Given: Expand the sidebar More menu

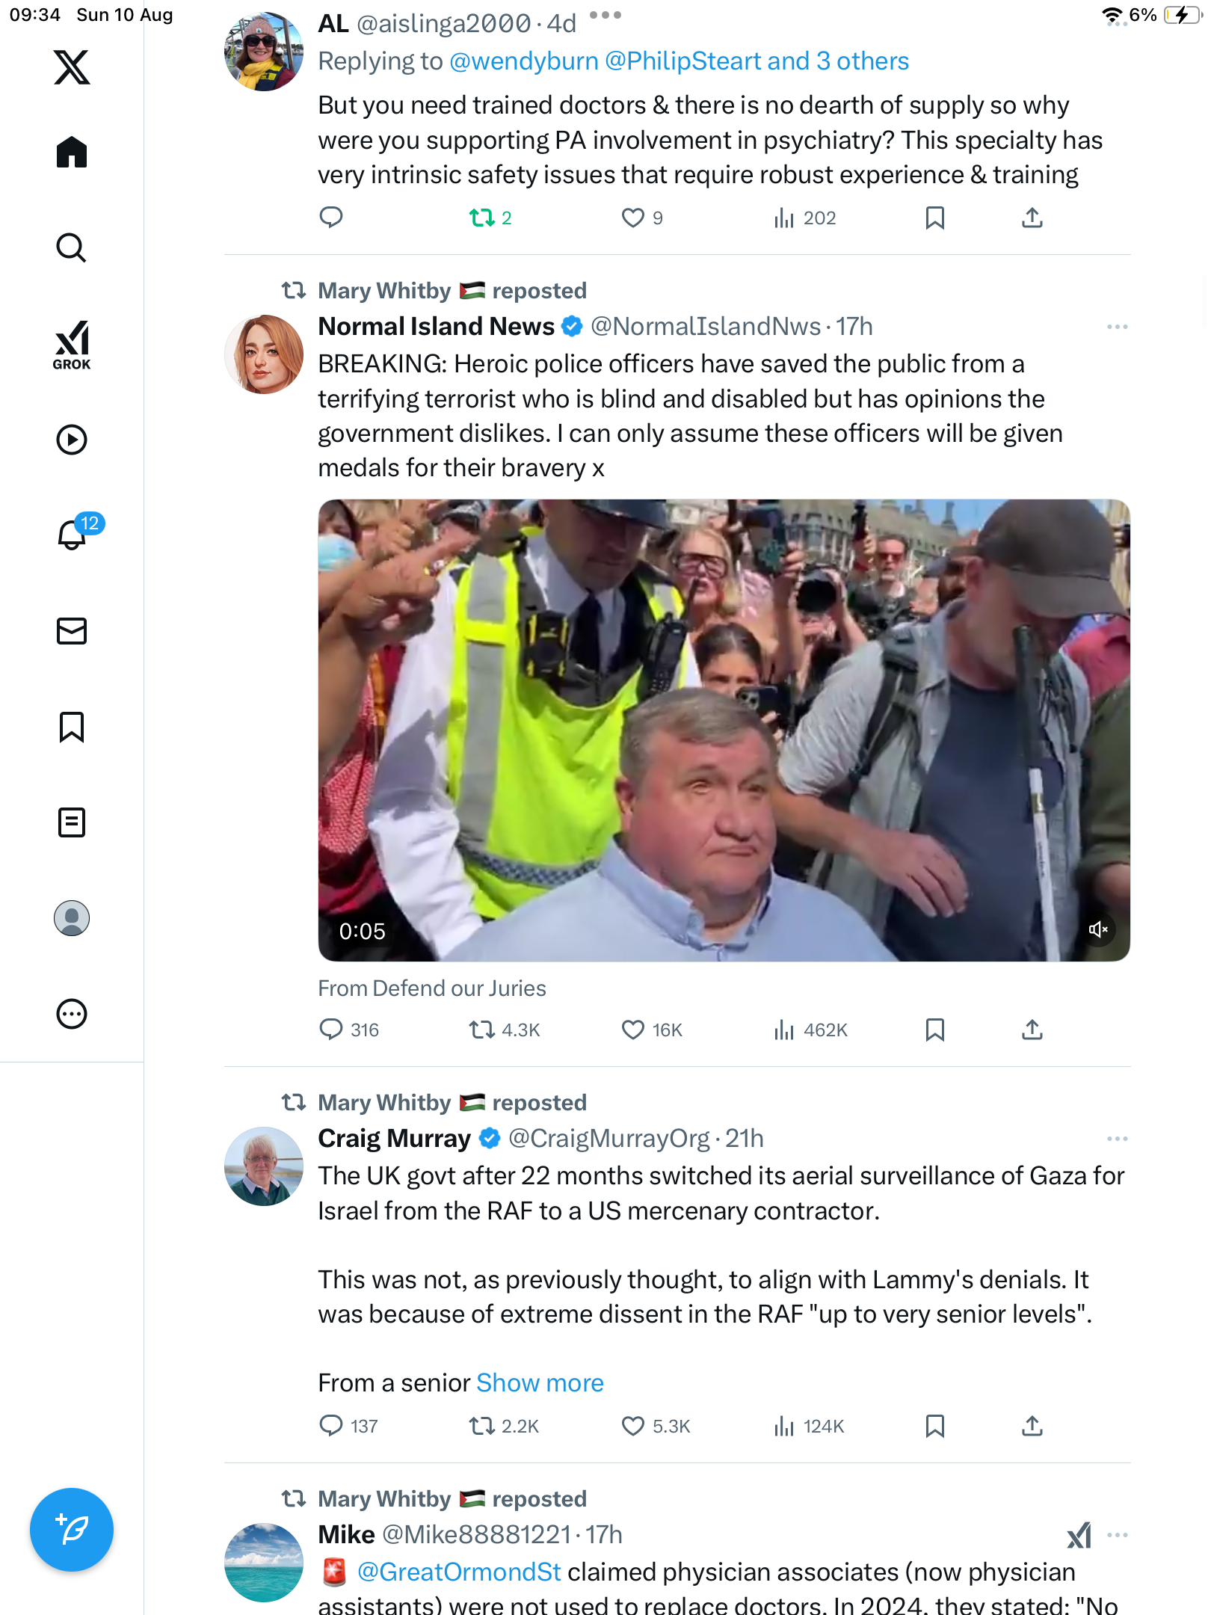Looking at the screenshot, I should pyautogui.click(x=72, y=1014).
